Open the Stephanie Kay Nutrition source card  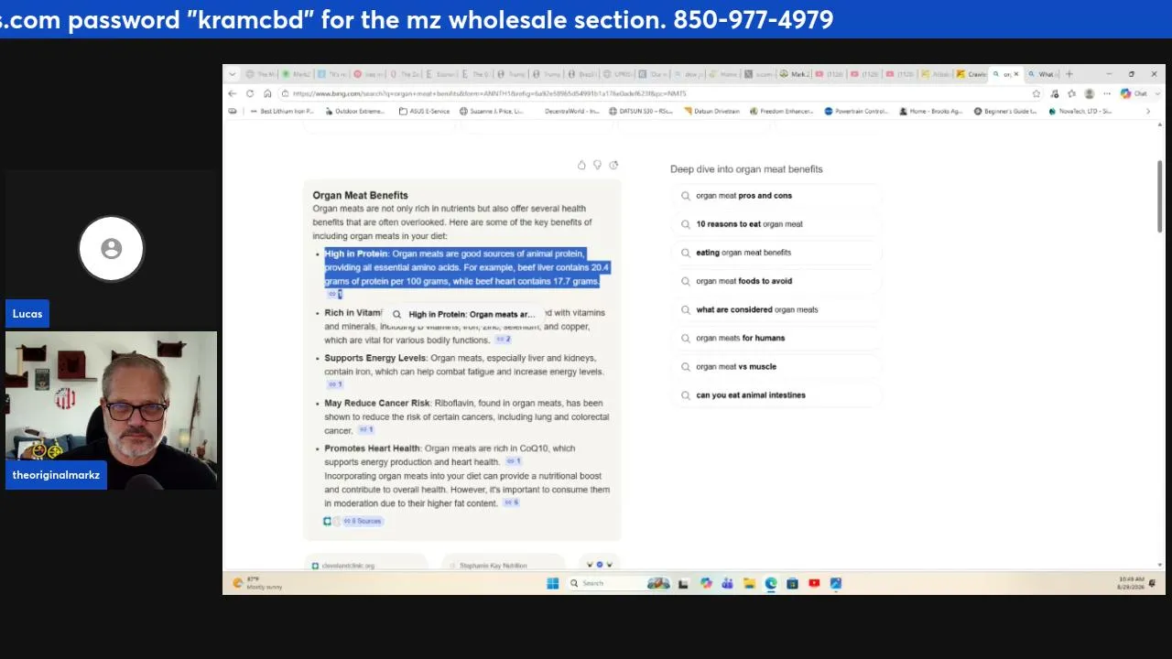(x=502, y=565)
